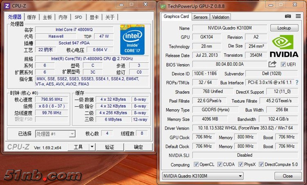Open the Graphics Card tab
This screenshot has width=307, height=185.
(x=176, y=16)
